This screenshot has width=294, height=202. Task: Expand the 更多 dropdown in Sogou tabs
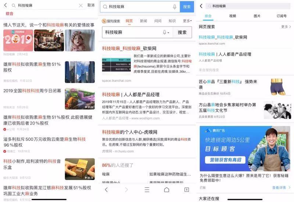(187, 21)
